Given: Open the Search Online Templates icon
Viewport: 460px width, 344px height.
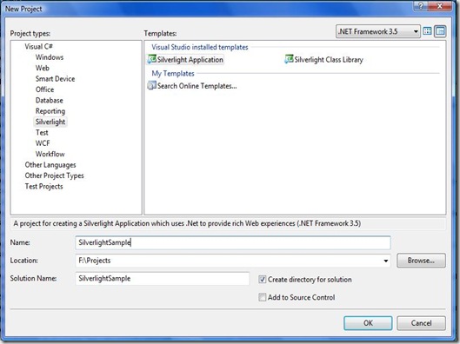Looking at the screenshot, I should (x=151, y=85).
